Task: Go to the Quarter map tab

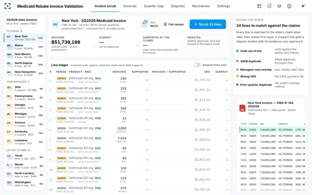Action: point(154,6)
